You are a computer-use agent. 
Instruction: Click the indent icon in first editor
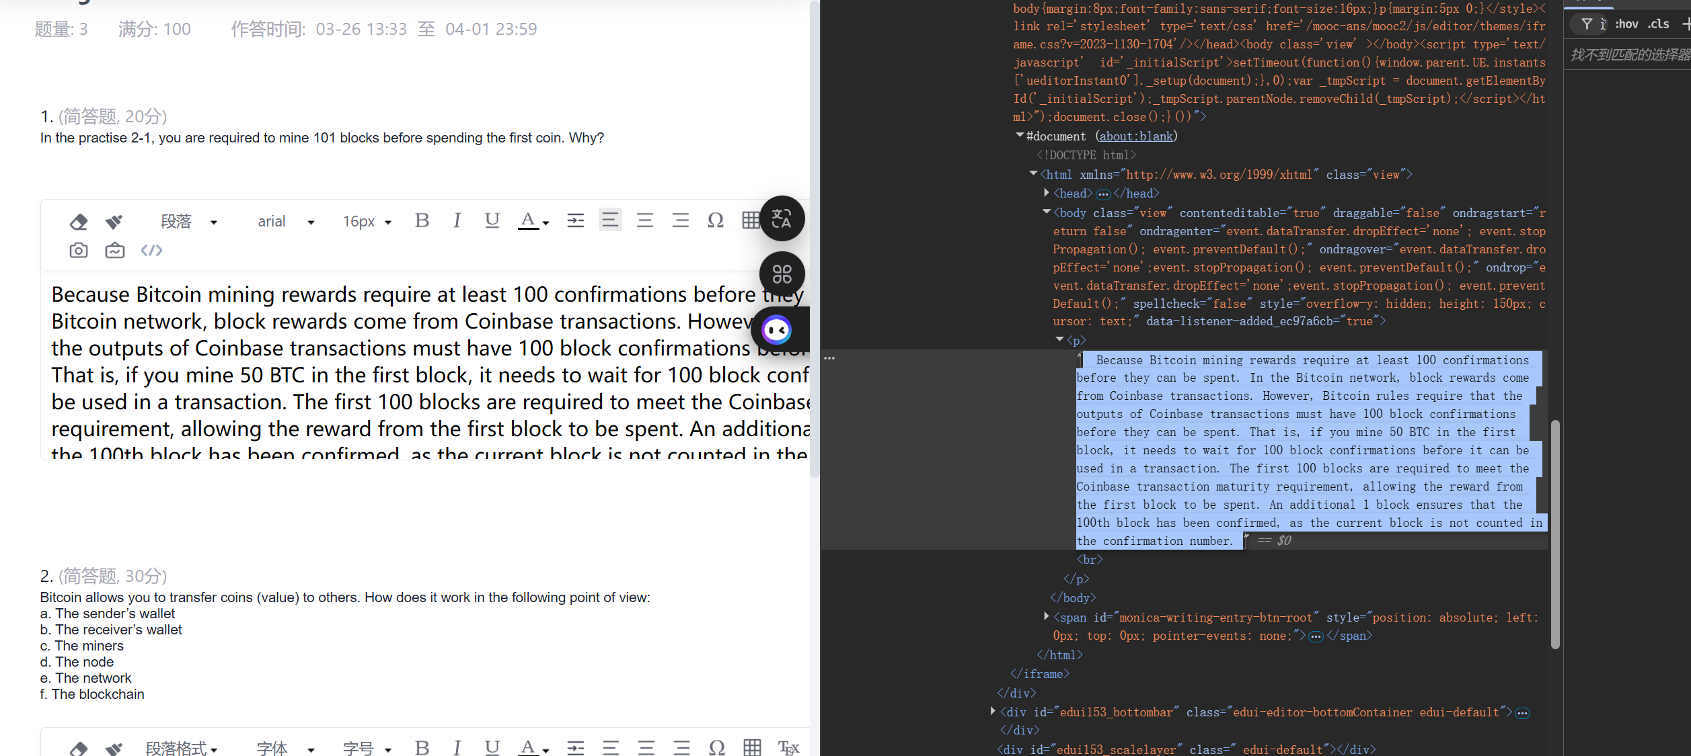point(576,220)
